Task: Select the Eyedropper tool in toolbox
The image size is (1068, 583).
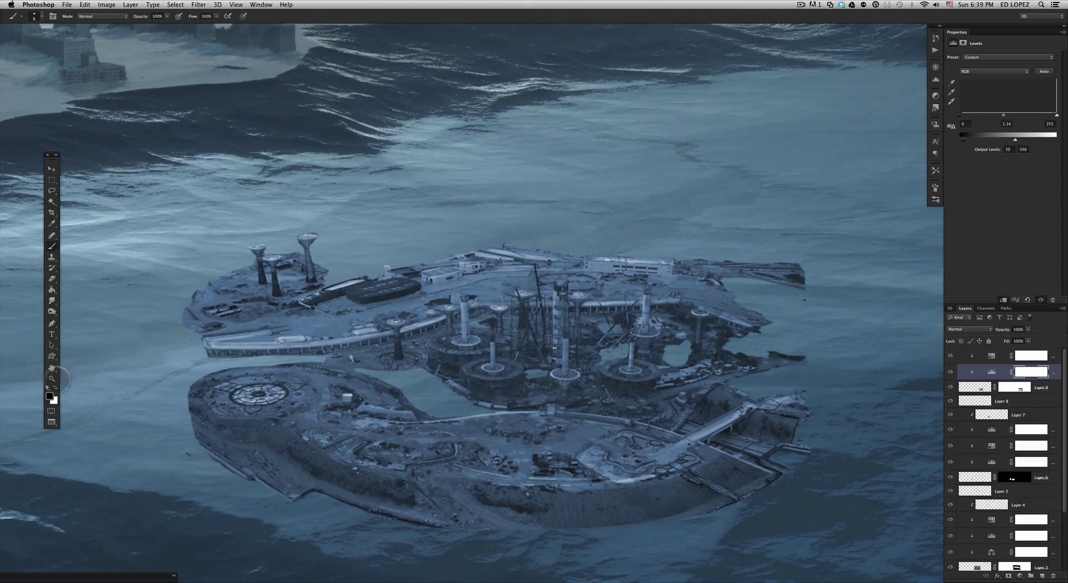Action: tap(52, 224)
